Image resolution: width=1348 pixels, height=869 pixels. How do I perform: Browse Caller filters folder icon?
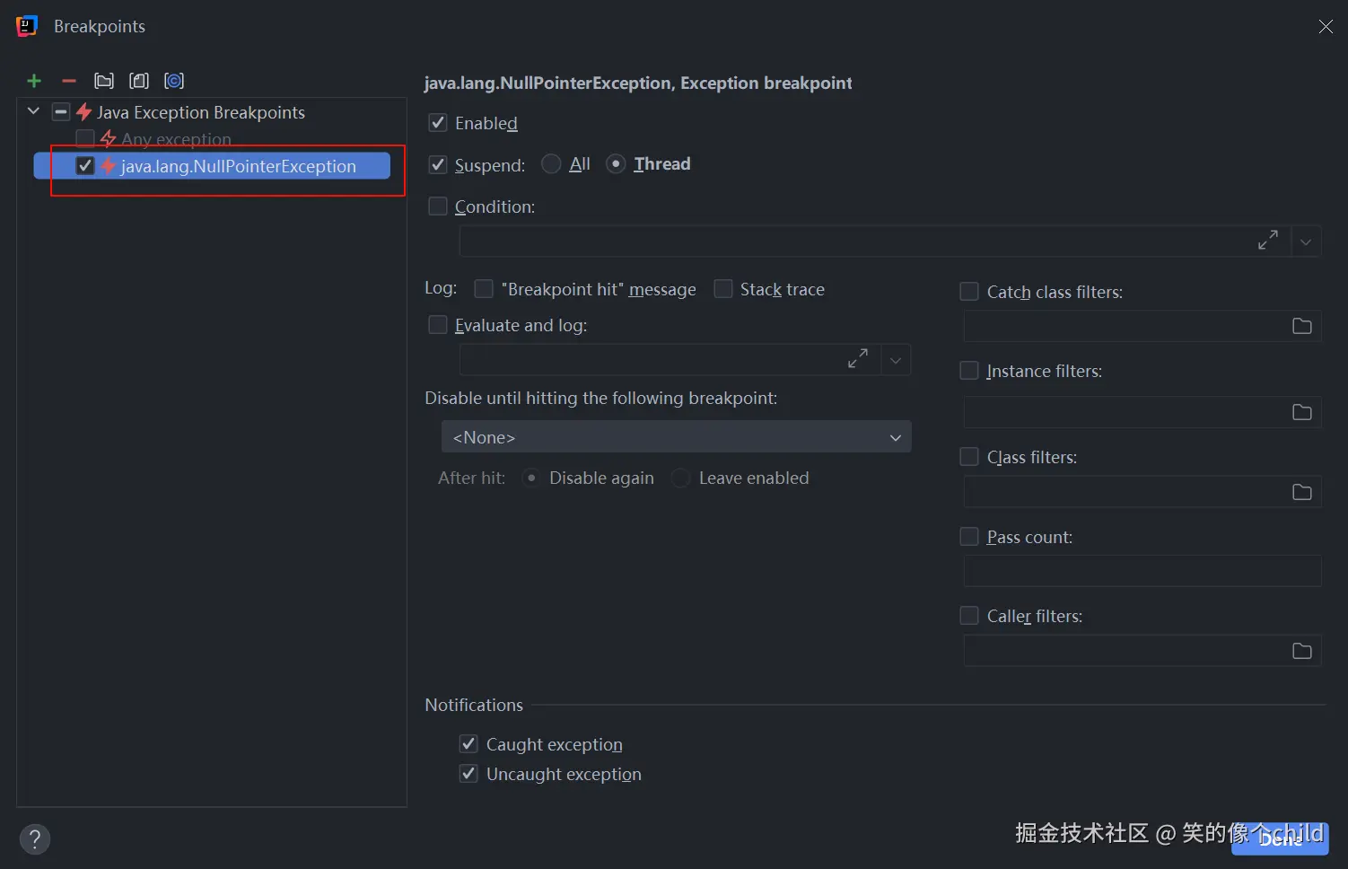point(1302,651)
